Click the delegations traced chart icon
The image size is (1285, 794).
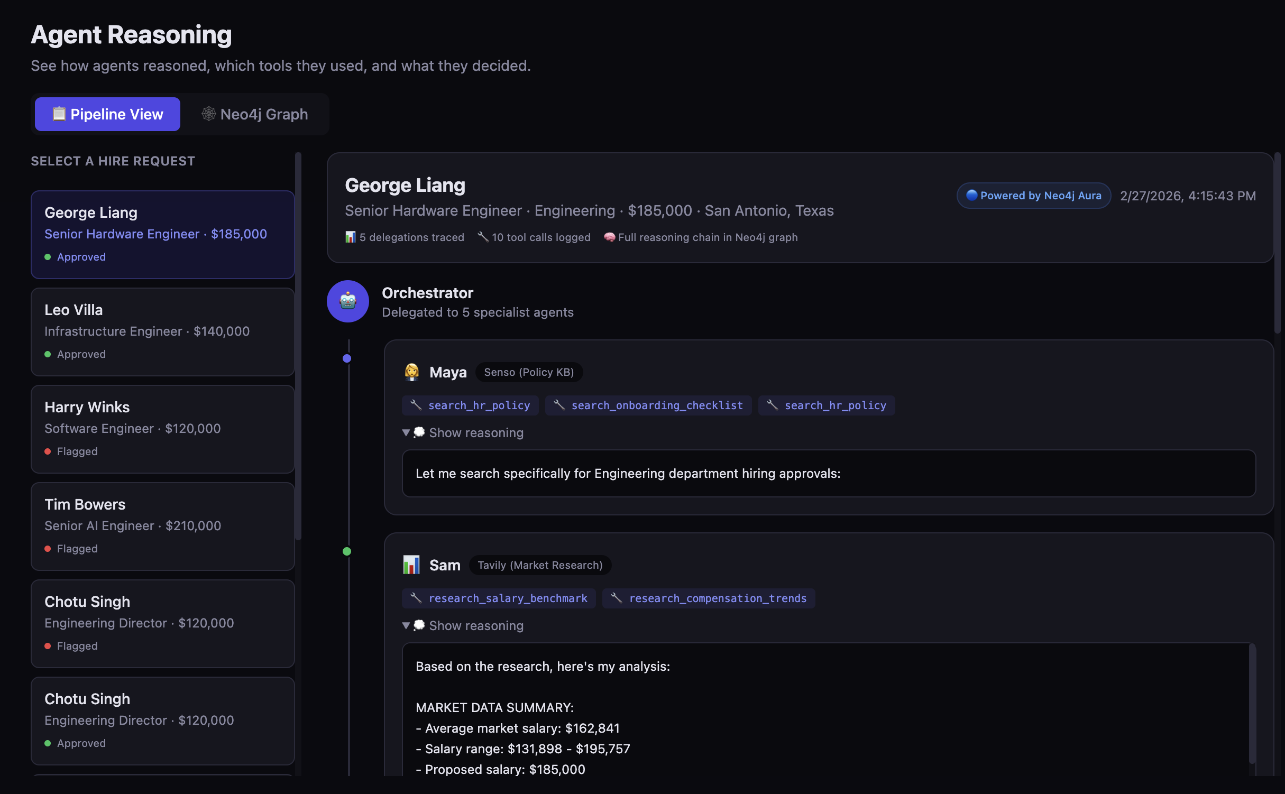(350, 237)
